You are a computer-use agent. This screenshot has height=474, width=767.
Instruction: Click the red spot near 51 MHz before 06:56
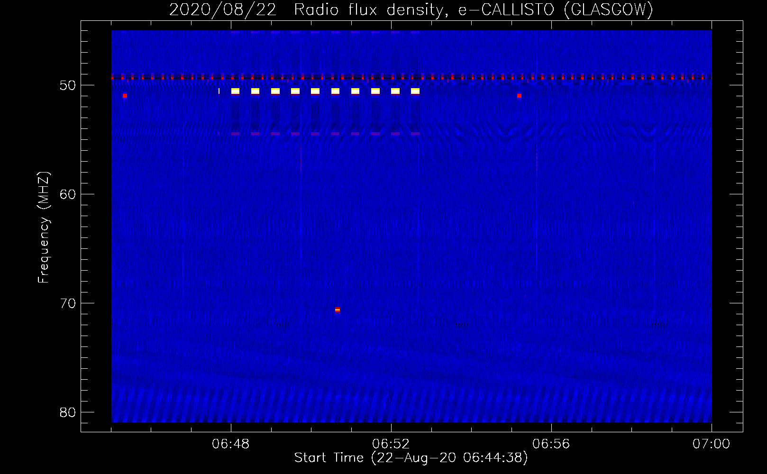(519, 96)
